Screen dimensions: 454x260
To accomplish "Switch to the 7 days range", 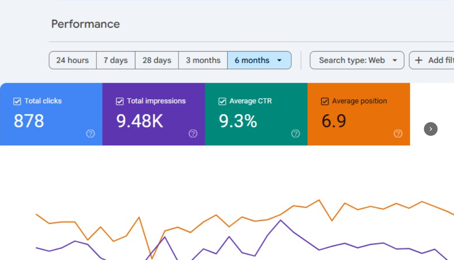I will [x=116, y=60].
